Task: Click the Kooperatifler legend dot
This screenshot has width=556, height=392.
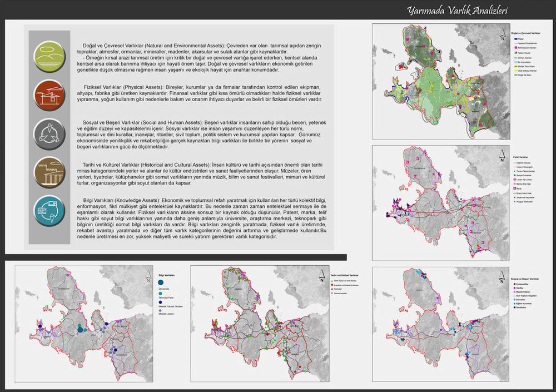Action: click(514, 283)
